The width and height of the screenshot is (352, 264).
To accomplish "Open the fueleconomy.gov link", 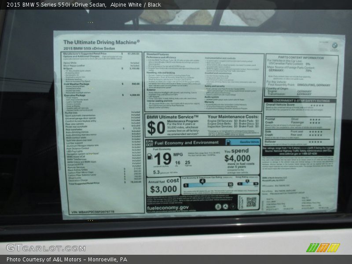I will pyautogui.click(x=168, y=208).
